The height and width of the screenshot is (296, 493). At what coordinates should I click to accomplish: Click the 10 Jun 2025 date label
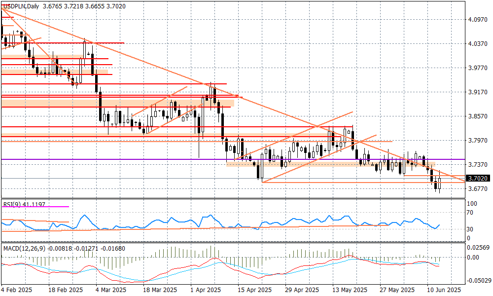click(x=444, y=290)
